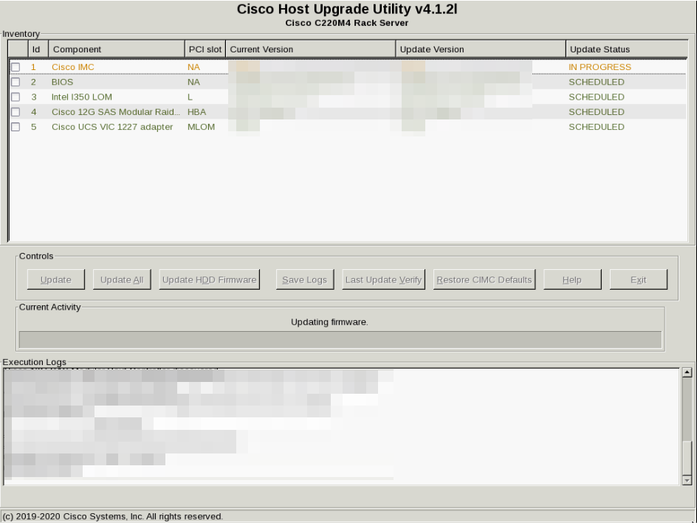Click the Current Version column header
This screenshot has width=697, height=525.
311,49
